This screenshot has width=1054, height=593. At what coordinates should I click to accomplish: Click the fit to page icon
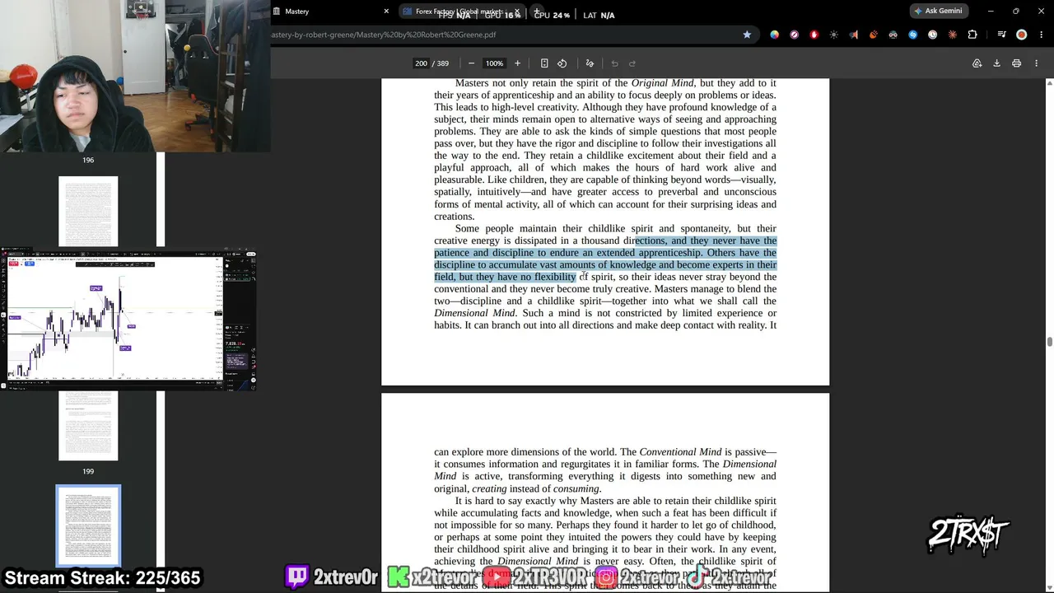[x=544, y=63]
